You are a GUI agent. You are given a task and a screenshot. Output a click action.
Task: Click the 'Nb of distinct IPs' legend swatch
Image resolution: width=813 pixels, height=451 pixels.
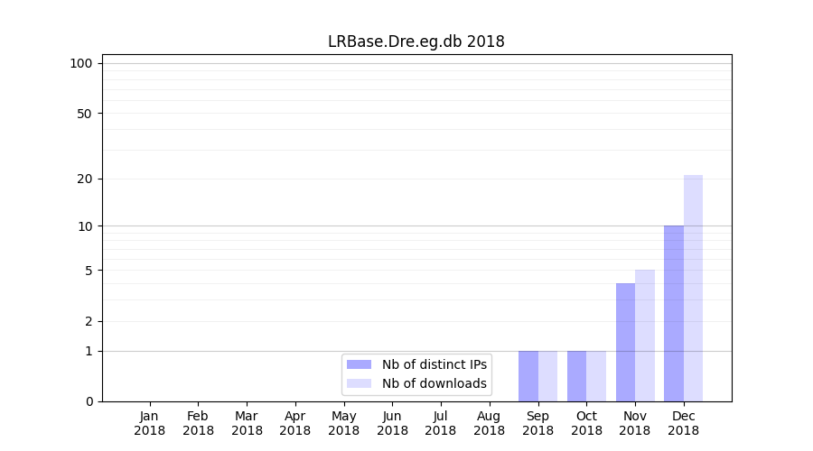[x=359, y=364]
